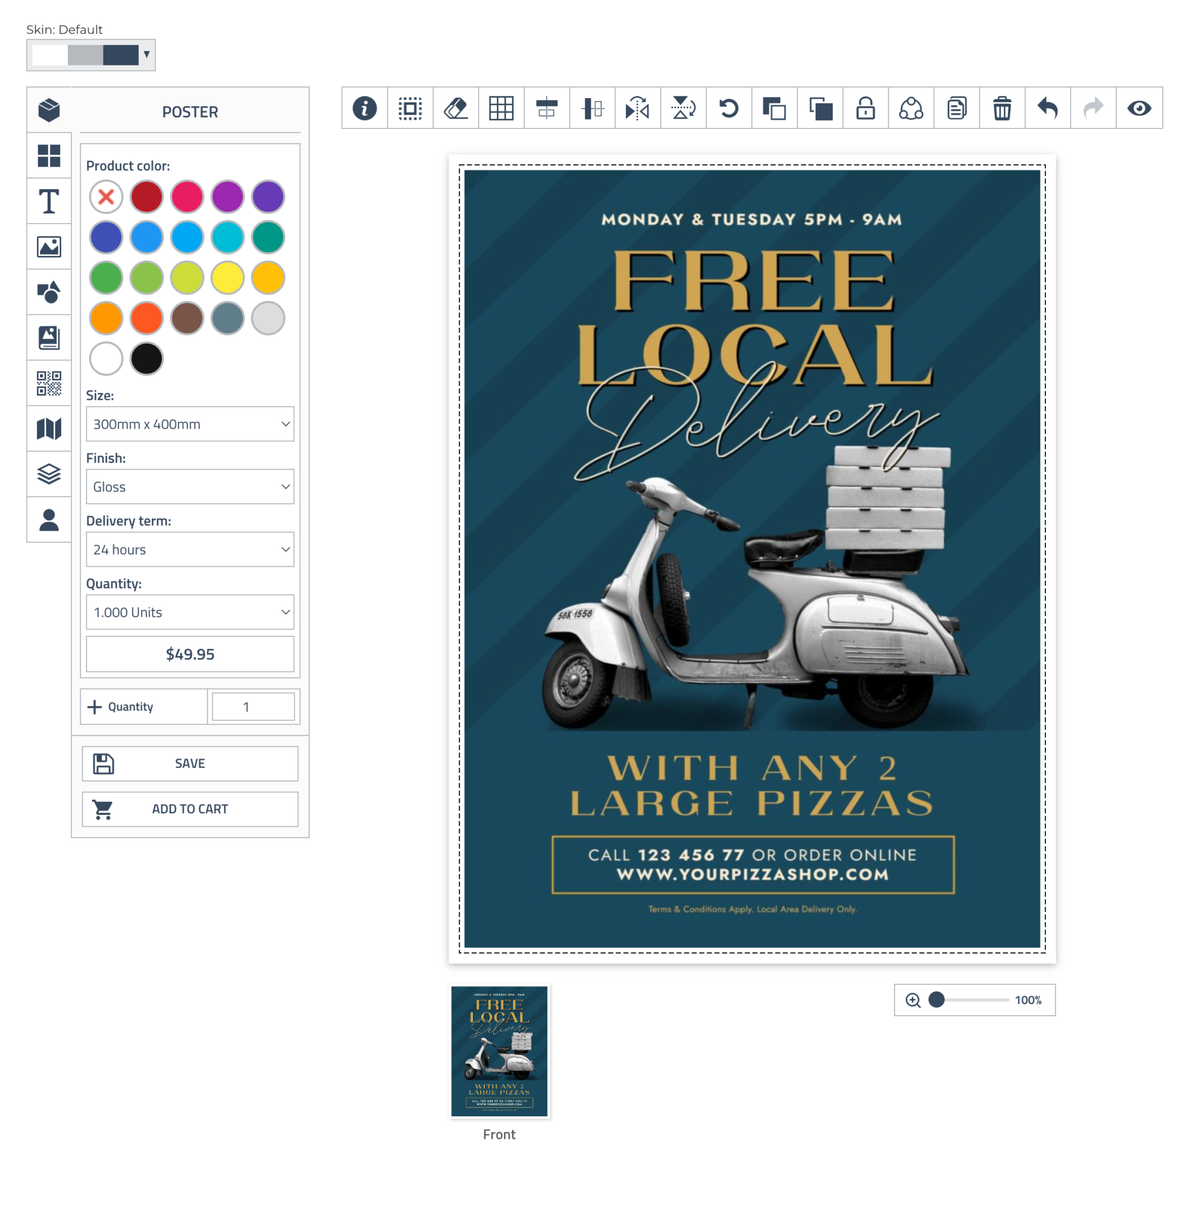The height and width of the screenshot is (1218, 1184).
Task: Pick the black product color swatch
Action: pyautogui.click(x=147, y=359)
